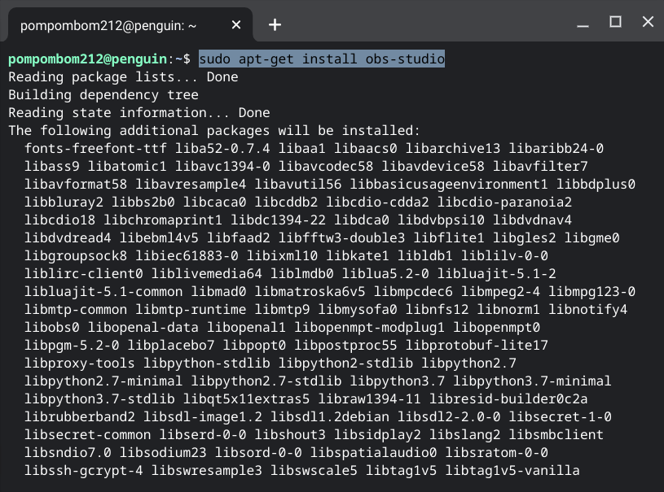Click the package name libproxy-tools
664x492 pixels.
[x=80, y=363]
